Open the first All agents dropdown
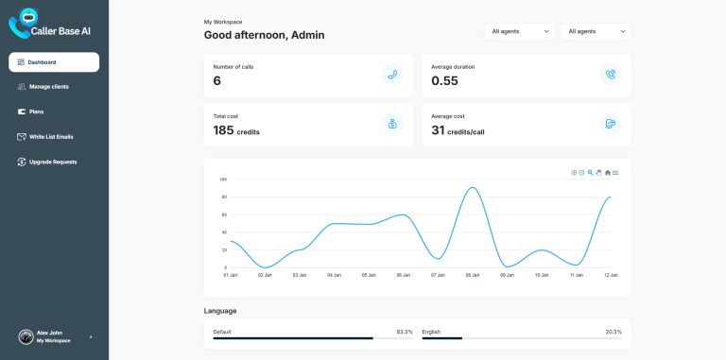 coord(520,31)
